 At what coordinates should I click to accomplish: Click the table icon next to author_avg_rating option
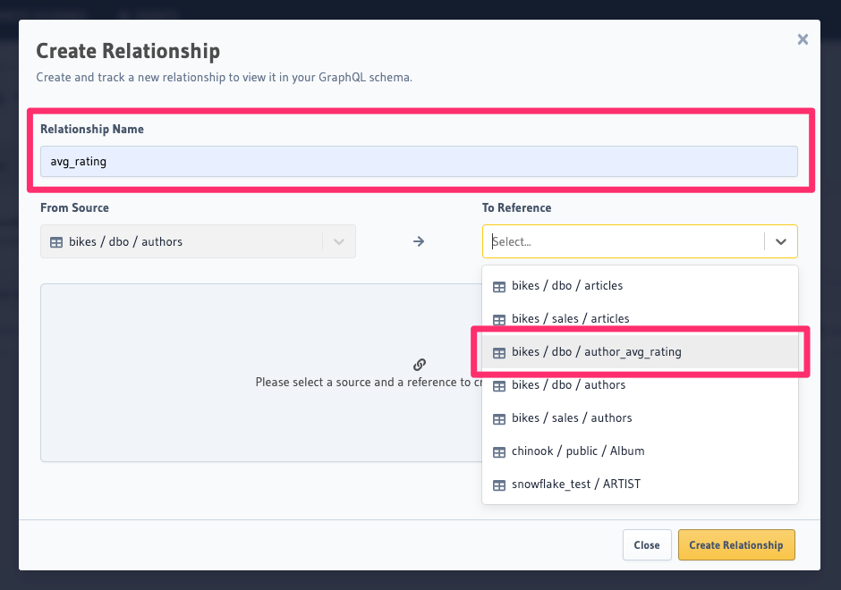pos(498,351)
